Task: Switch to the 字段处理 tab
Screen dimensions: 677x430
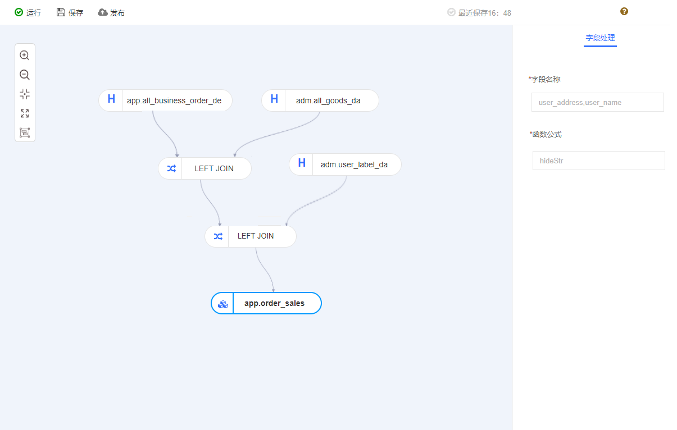Action: (600, 38)
